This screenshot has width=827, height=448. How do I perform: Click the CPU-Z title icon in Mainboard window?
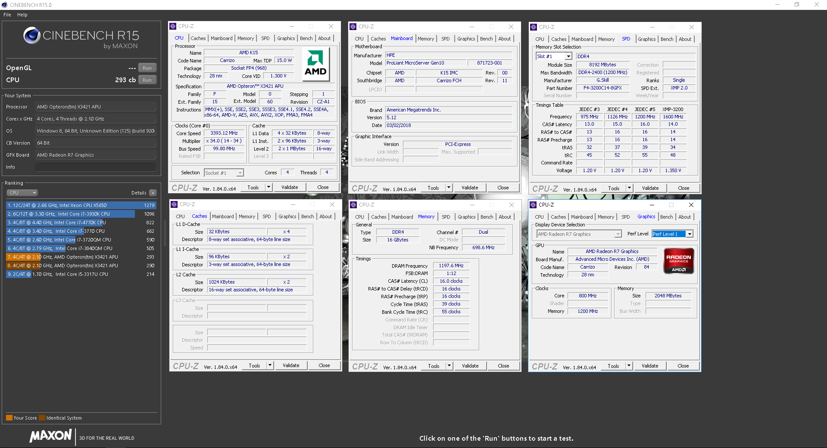(353, 27)
